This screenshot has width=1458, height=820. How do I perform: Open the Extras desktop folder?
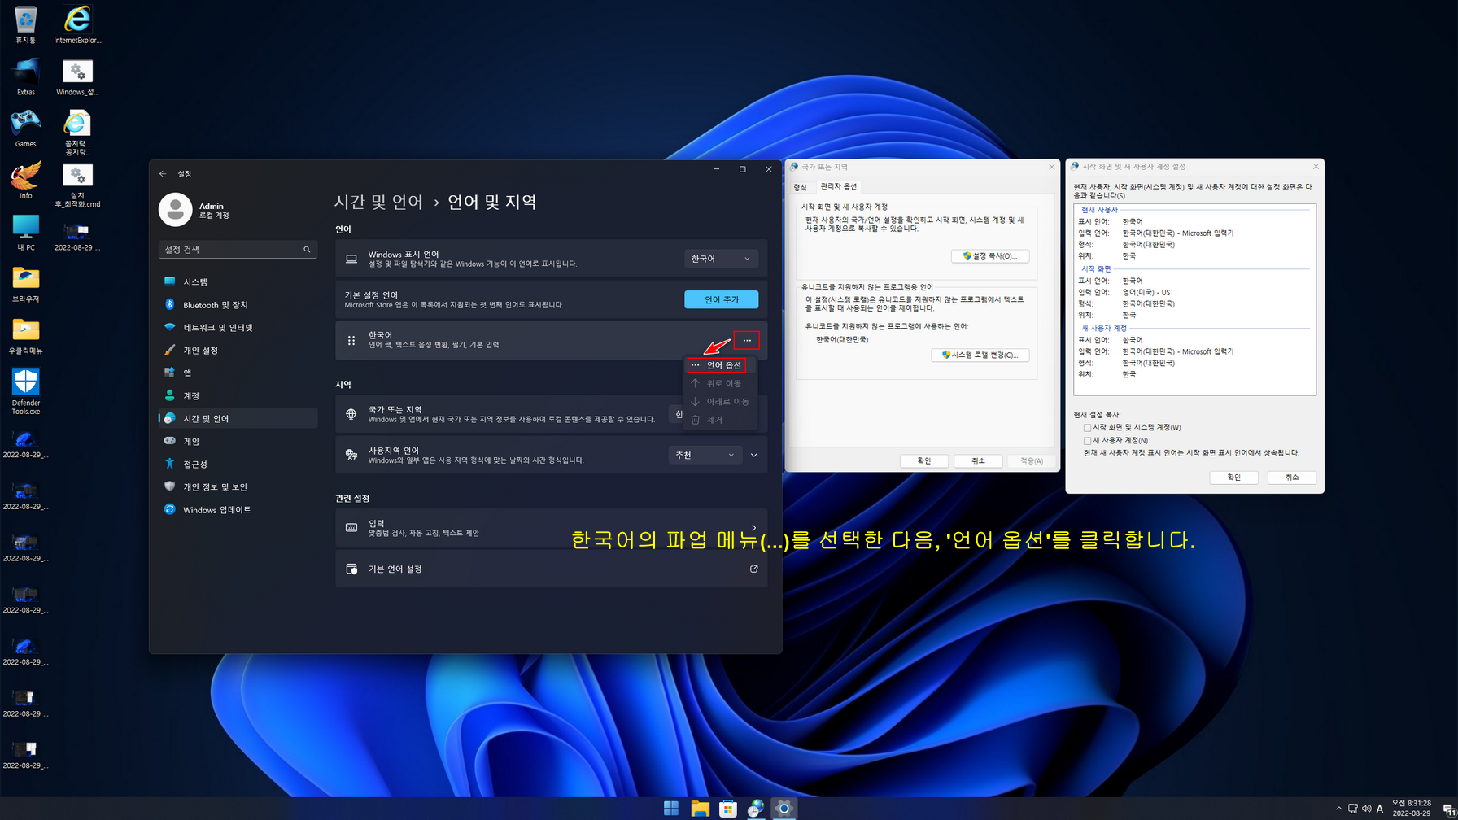pos(25,76)
